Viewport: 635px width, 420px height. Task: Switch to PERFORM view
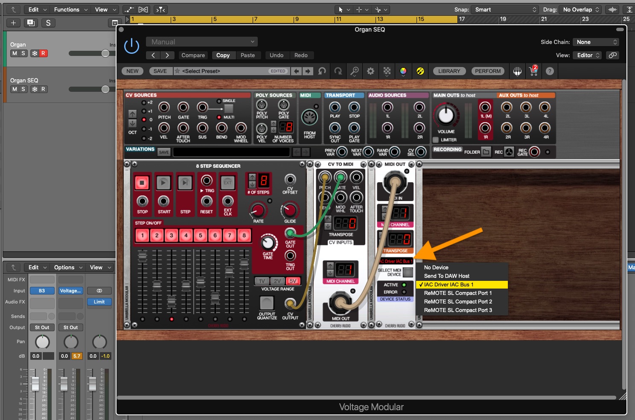click(488, 71)
